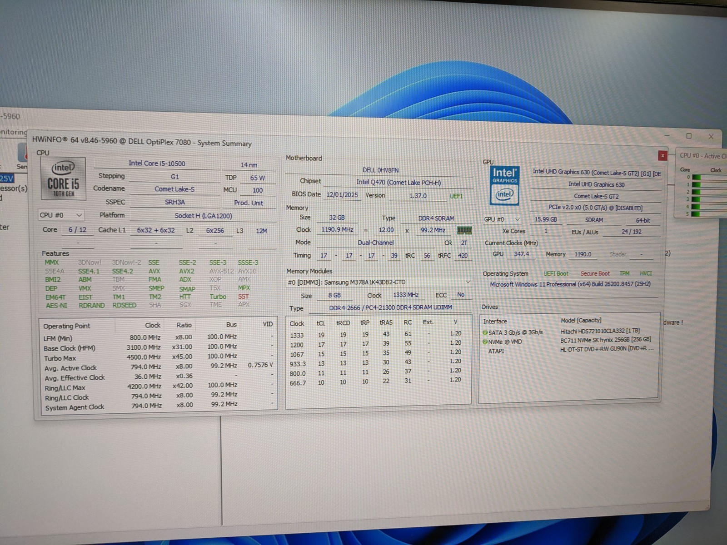Click the Intel Q470 (Comet Lake PCH-H) chipset field
Image resolution: width=727 pixels, height=545 pixels.
click(398, 183)
